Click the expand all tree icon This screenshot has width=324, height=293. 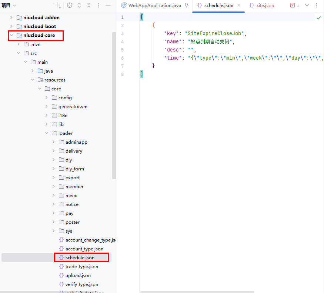tap(79, 6)
